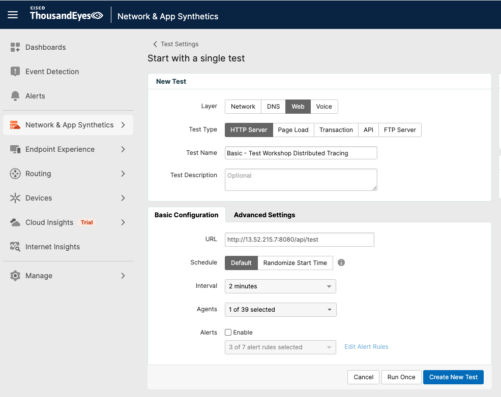
Task: Choose API test type
Action: pyautogui.click(x=368, y=130)
